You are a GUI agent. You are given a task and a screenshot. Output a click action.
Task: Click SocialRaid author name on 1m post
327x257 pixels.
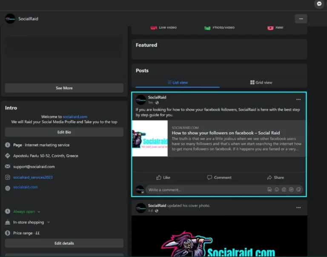(x=157, y=97)
